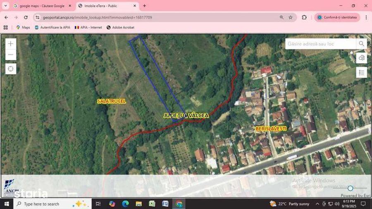This screenshot has width=372, height=209.
Task: Open Word from the taskbar
Action: (165, 204)
